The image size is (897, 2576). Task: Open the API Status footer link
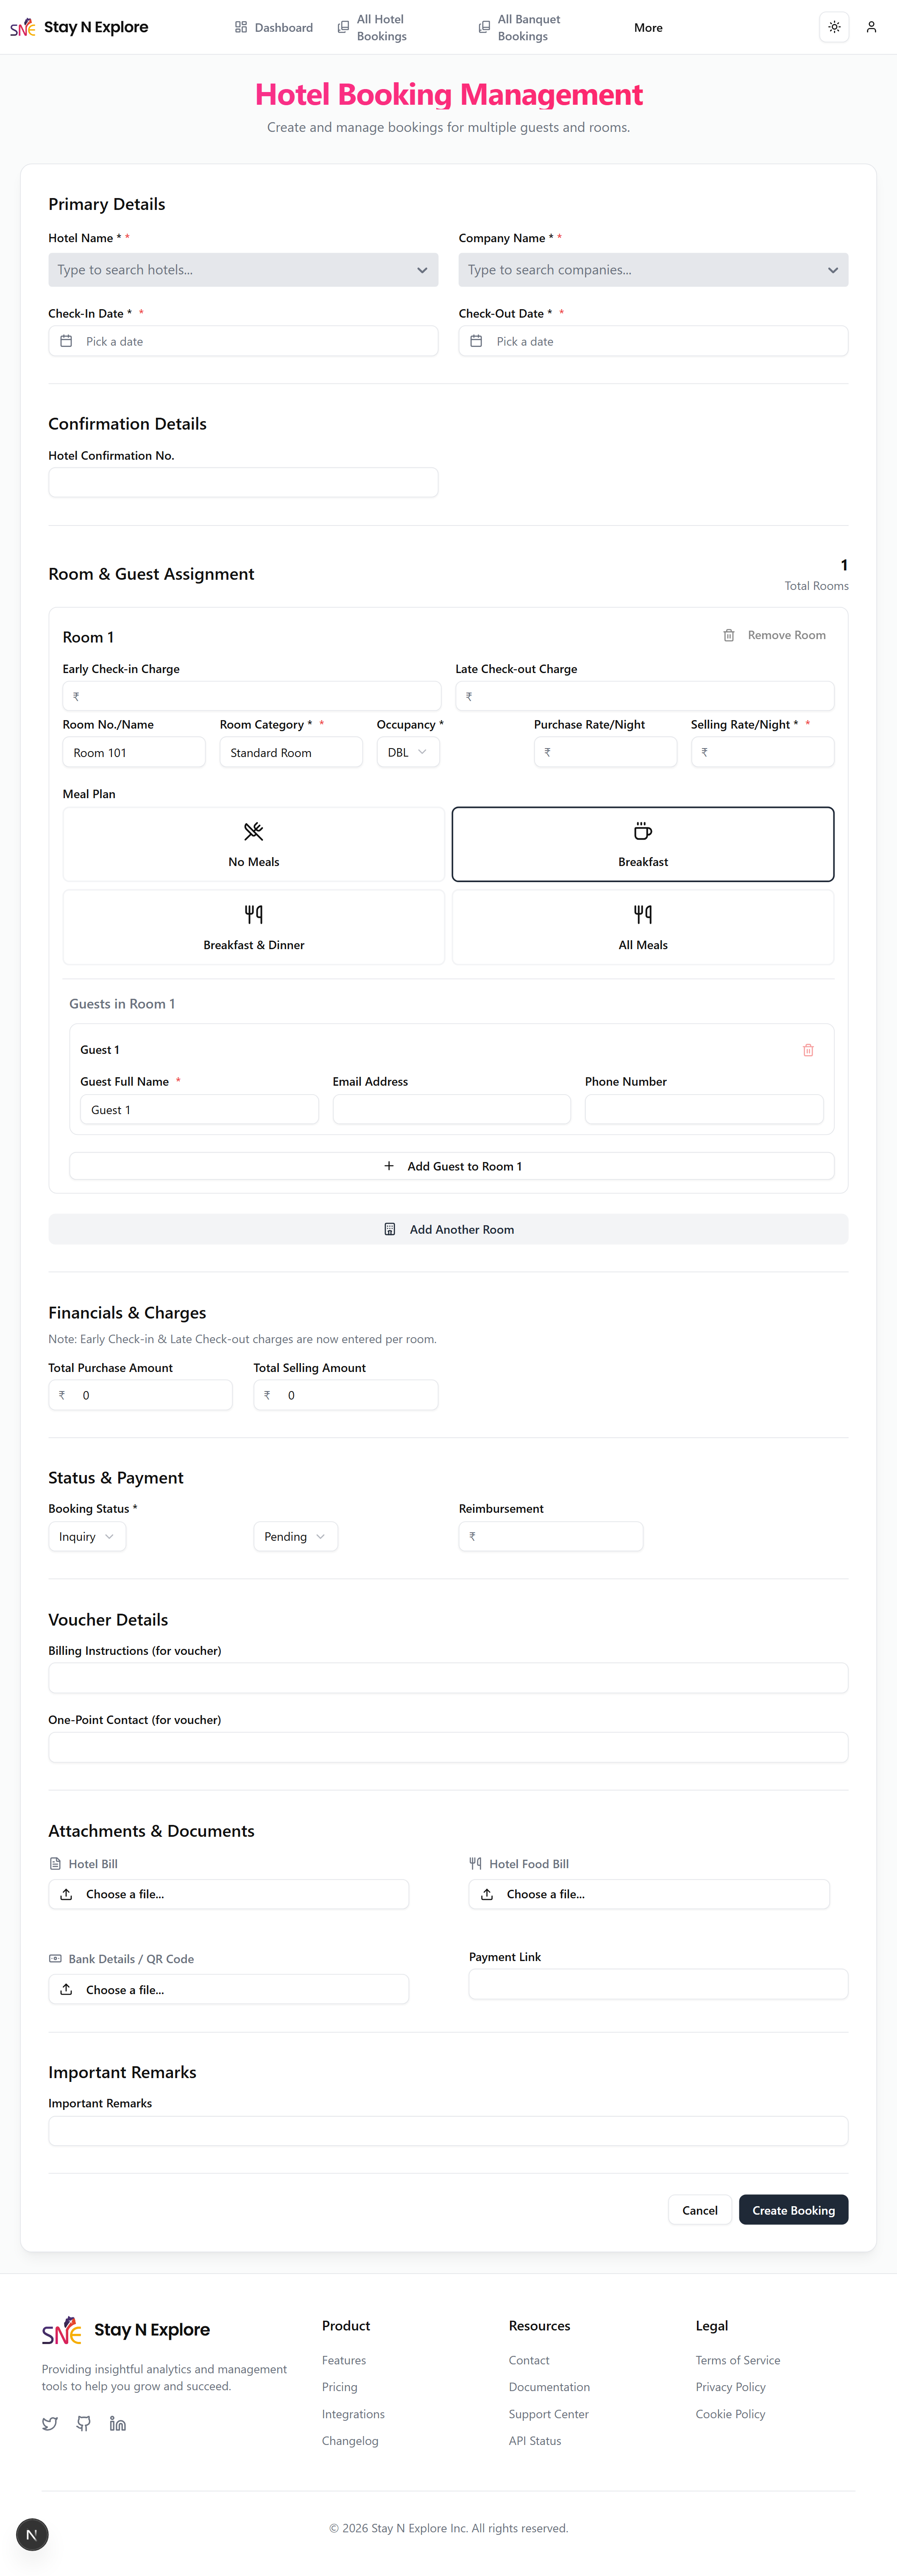pyautogui.click(x=535, y=2441)
